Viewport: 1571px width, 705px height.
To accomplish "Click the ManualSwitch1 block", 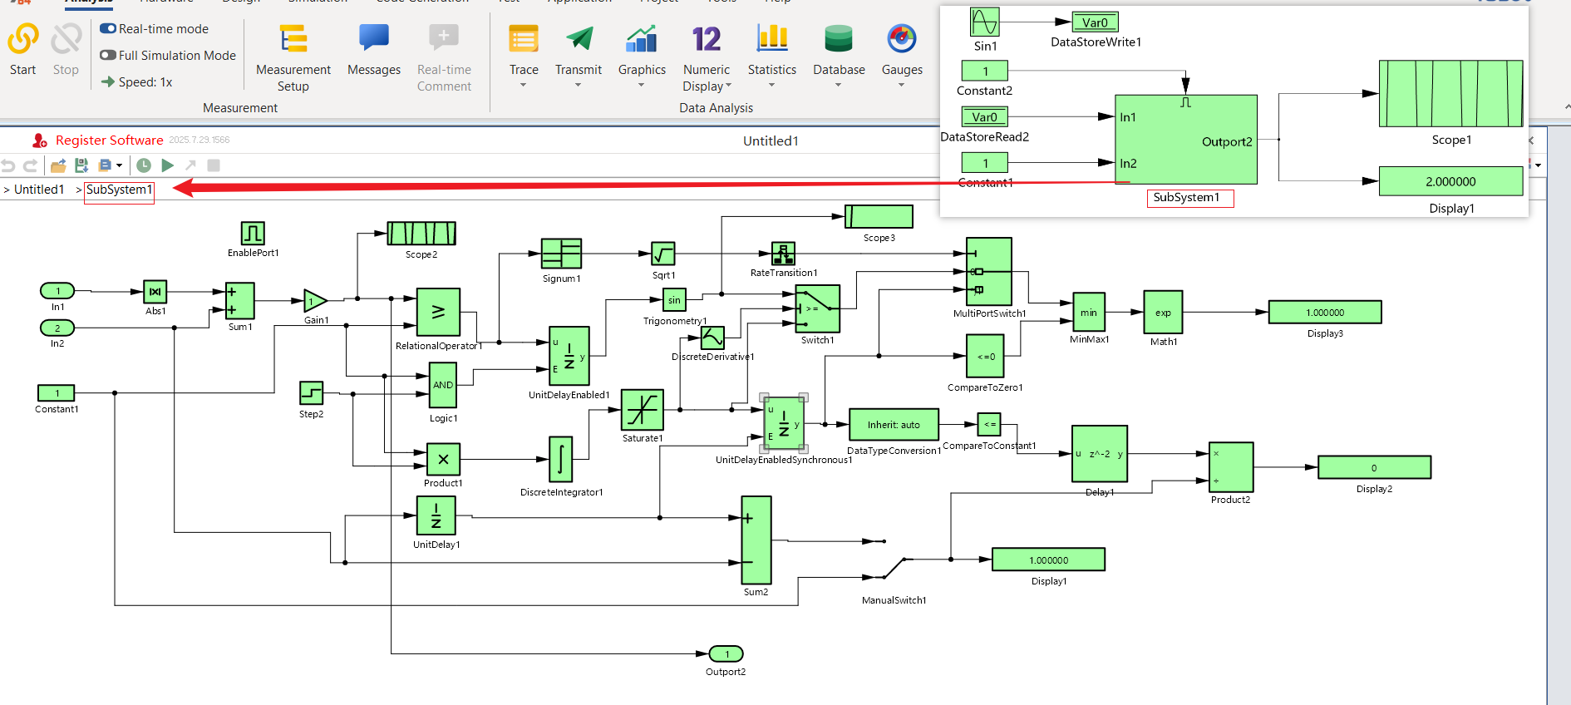I will 893,568.
